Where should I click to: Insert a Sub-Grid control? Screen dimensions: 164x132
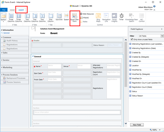click(59, 17)
